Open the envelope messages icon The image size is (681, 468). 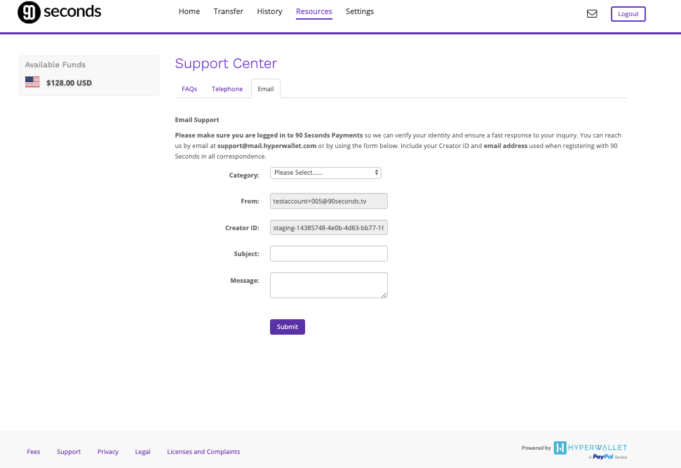tap(592, 13)
